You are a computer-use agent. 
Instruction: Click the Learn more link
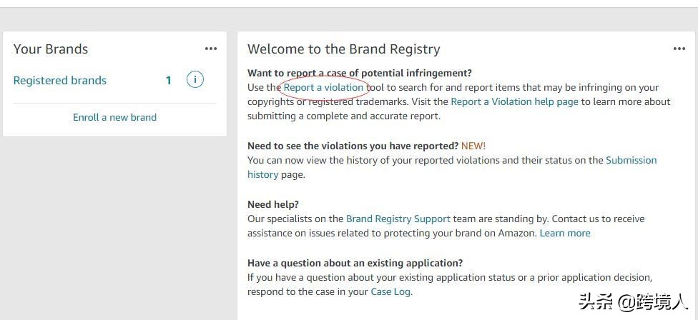pos(565,233)
